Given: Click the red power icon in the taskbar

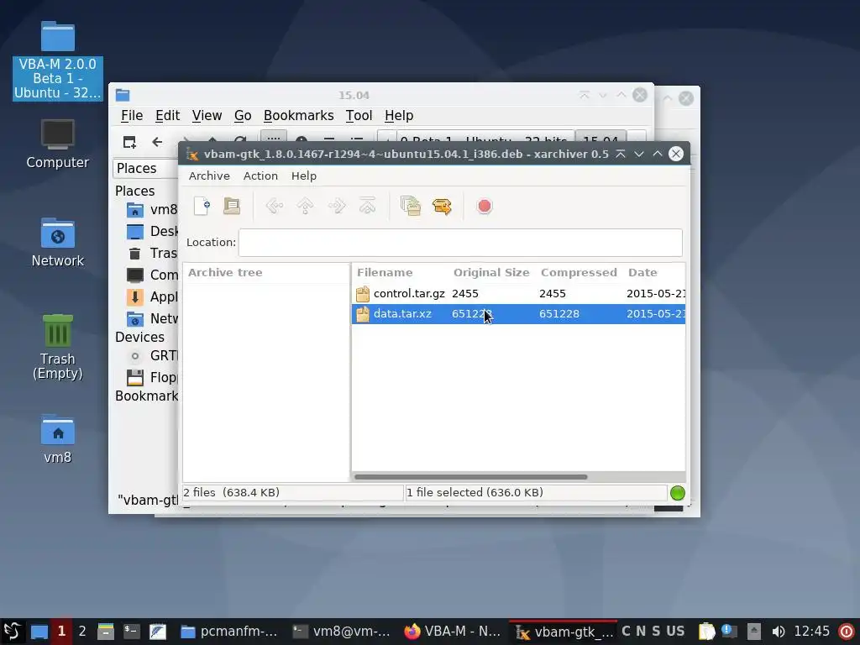Looking at the screenshot, I should (847, 632).
